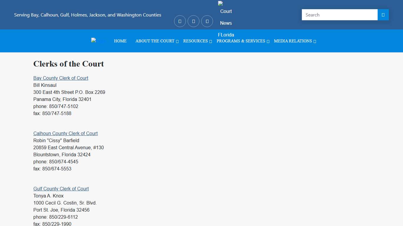
Task: Focus the Search text field
Action: point(340,15)
